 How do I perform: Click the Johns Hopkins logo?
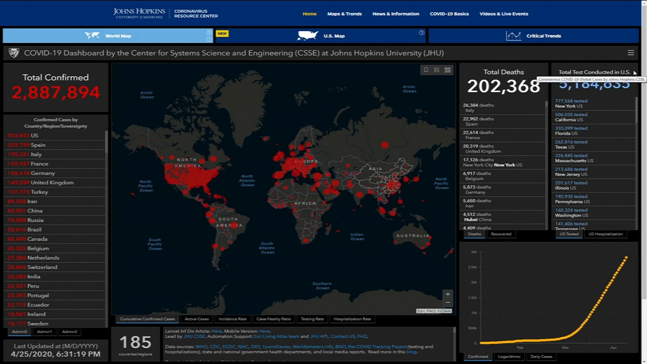[139, 14]
